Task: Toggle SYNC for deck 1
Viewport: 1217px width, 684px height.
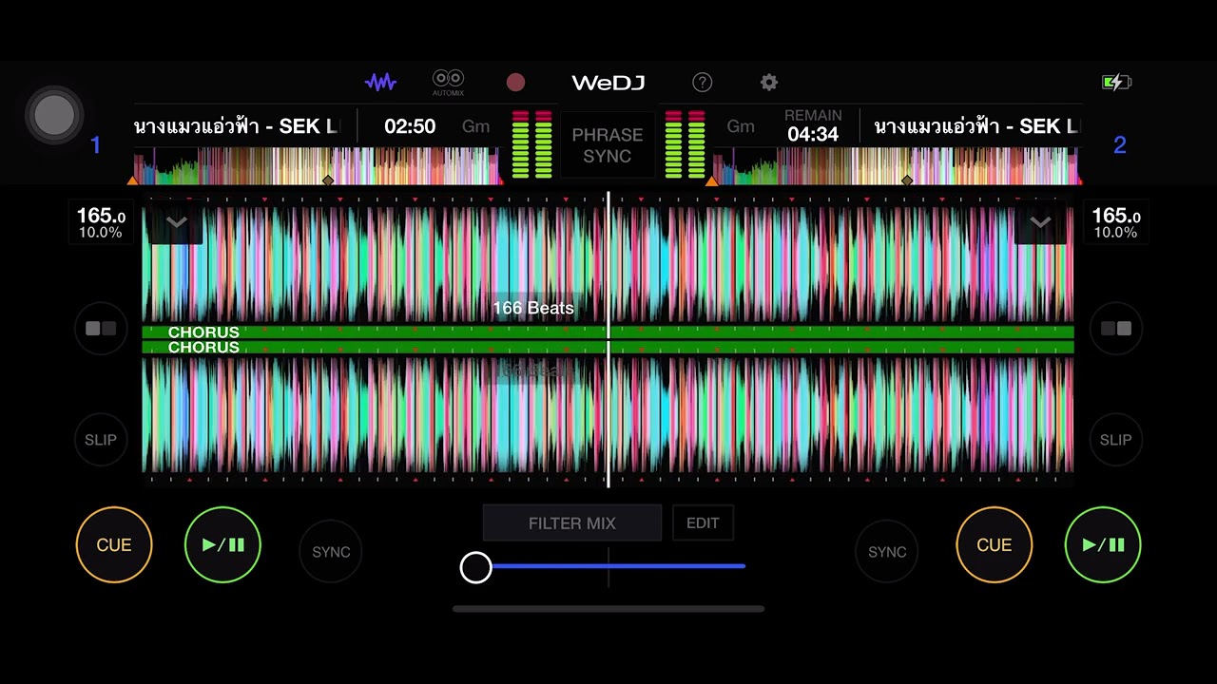Action: coord(331,552)
